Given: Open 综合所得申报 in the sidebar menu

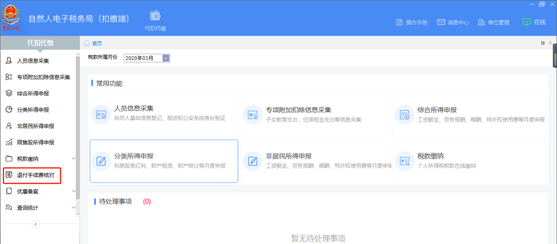Looking at the screenshot, I should pyautogui.click(x=33, y=93).
